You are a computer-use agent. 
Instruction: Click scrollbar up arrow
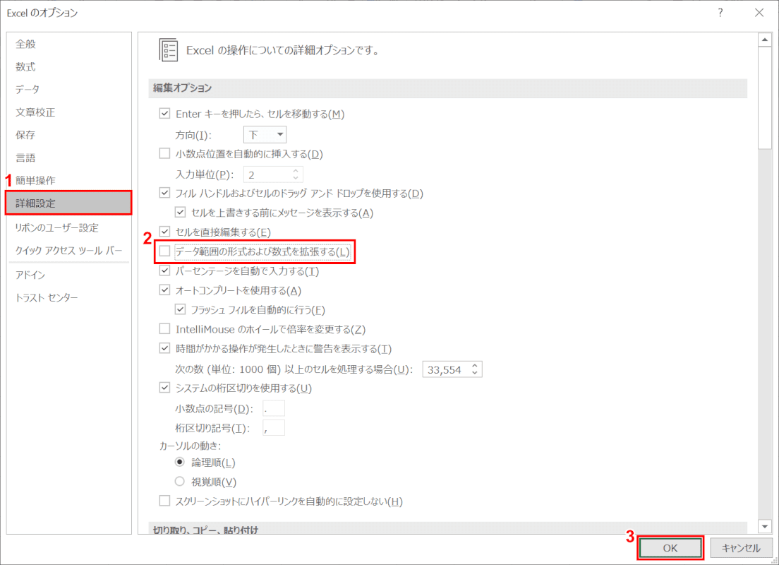tap(765, 40)
